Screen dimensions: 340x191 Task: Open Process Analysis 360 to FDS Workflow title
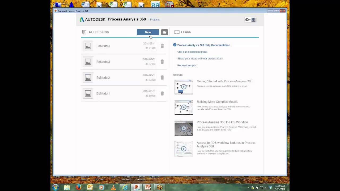[223, 122]
